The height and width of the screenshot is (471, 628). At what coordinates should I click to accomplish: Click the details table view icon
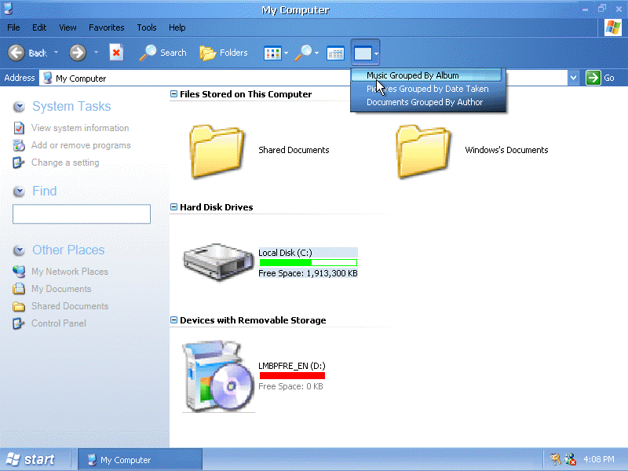click(x=335, y=53)
